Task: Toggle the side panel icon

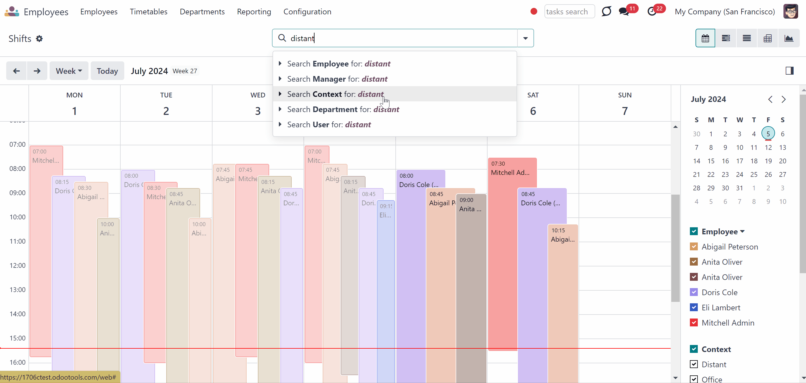Action: point(789,71)
